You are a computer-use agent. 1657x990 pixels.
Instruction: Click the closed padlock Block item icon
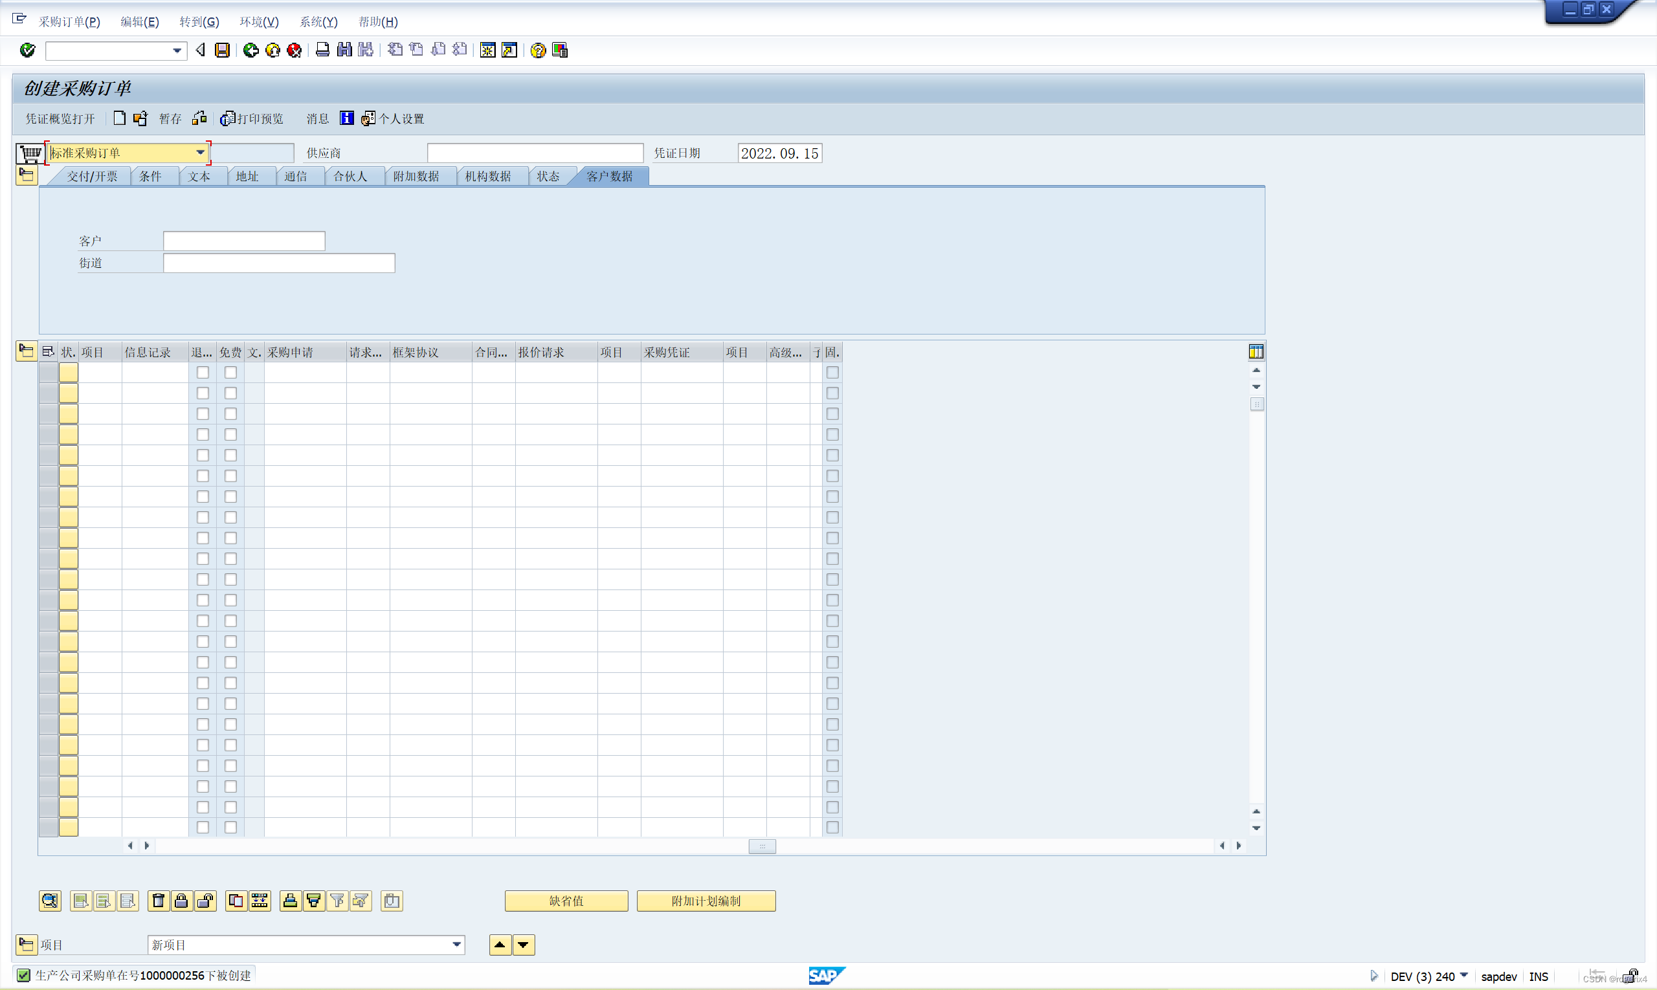[181, 901]
